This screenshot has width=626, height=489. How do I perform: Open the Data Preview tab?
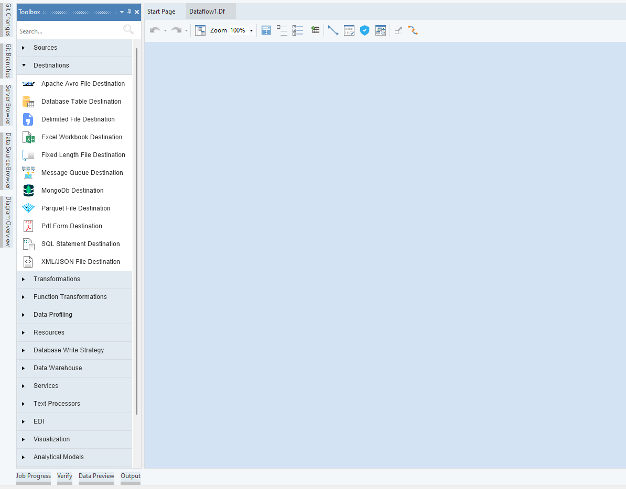[x=96, y=476]
